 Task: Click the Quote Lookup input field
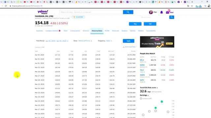pyautogui.click(x=155, y=17)
